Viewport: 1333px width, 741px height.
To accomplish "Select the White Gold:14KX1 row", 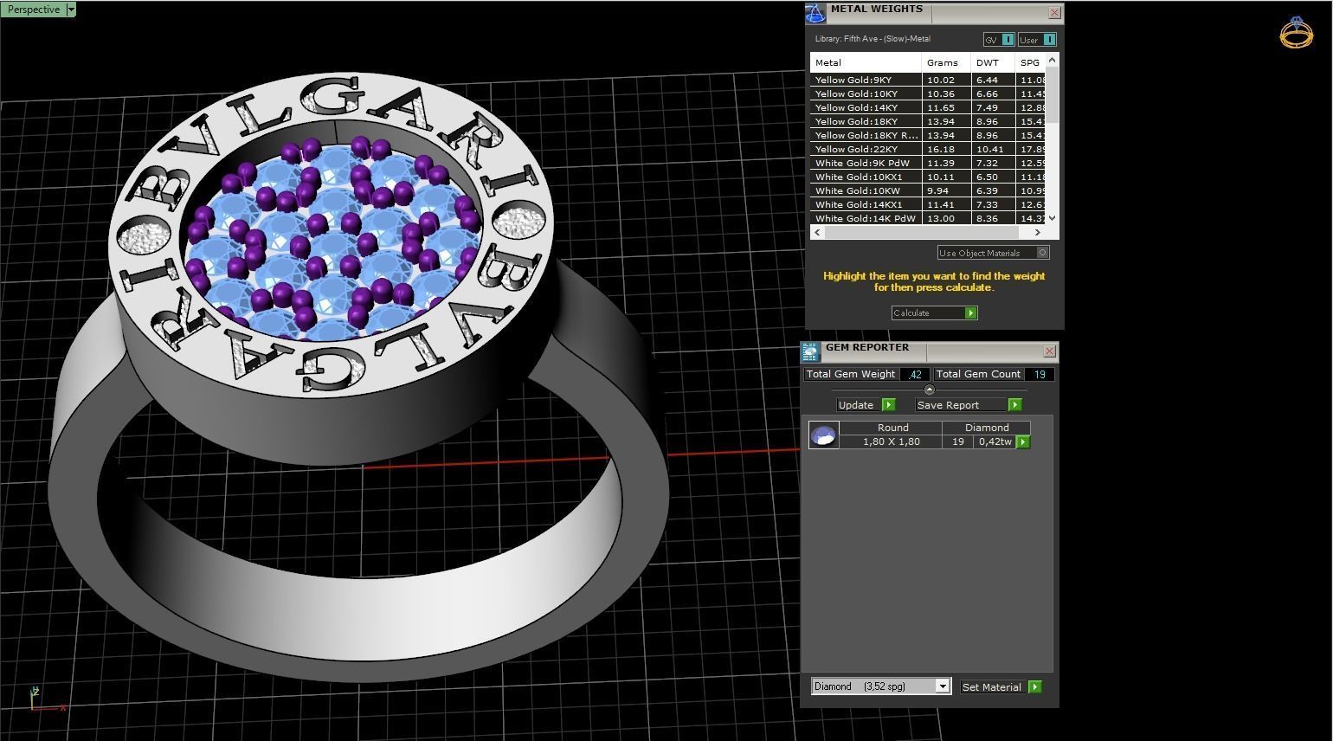I will pyautogui.click(x=928, y=204).
